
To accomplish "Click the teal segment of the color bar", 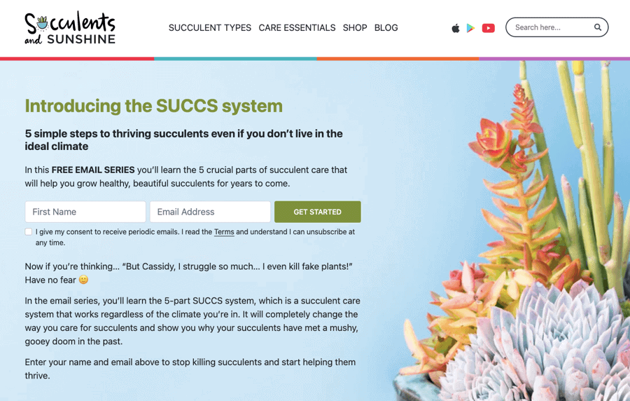I will (x=235, y=59).
